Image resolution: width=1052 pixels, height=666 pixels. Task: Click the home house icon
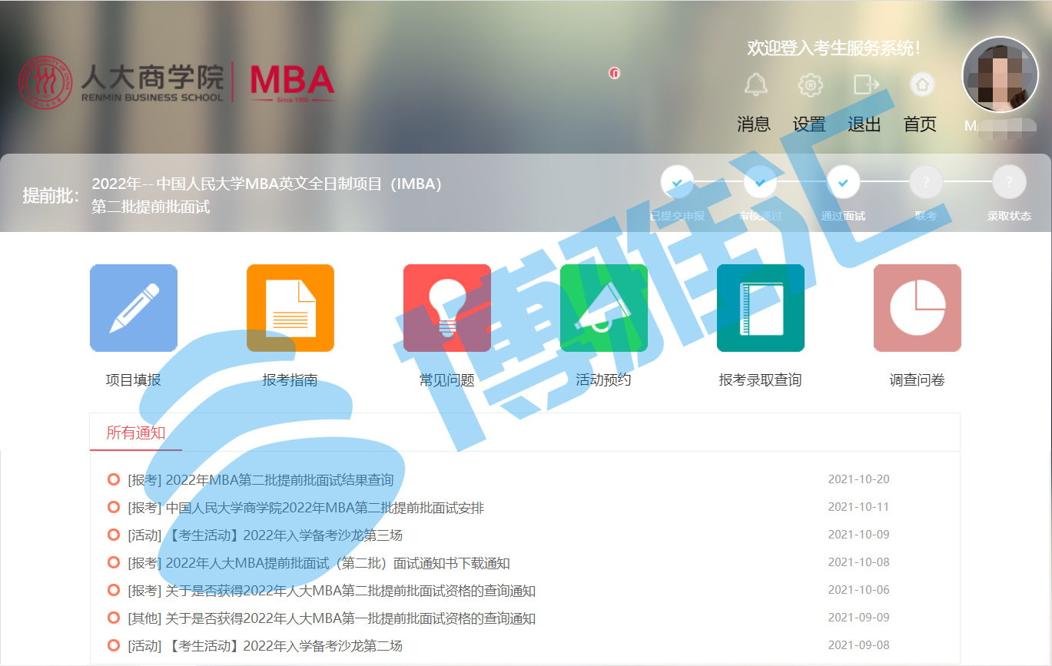click(x=922, y=84)
